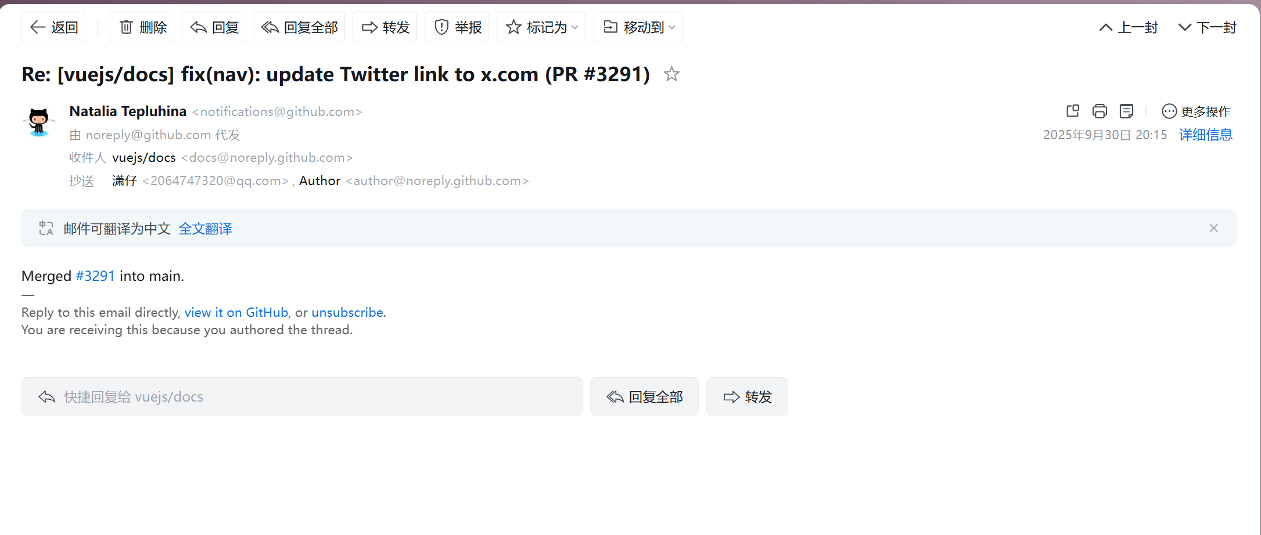Image resolution: width=1261 pixels, height=535 pixels.
Task: Click bottom 转发 forward button
Action: 747,396
